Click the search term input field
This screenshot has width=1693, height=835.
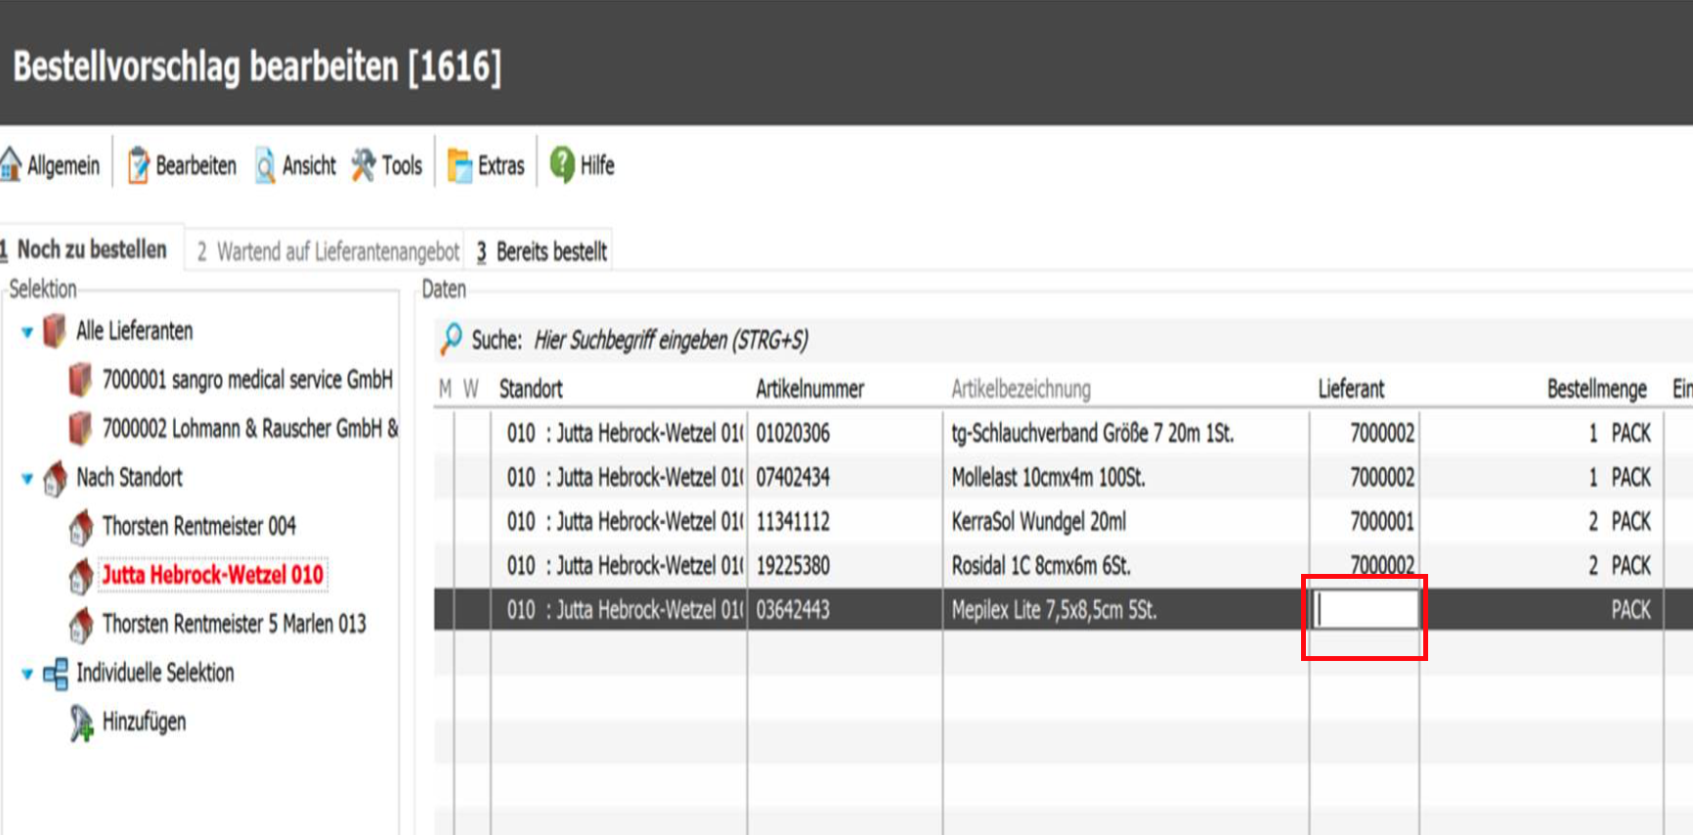pyautogui.click(x=671, y=340)
